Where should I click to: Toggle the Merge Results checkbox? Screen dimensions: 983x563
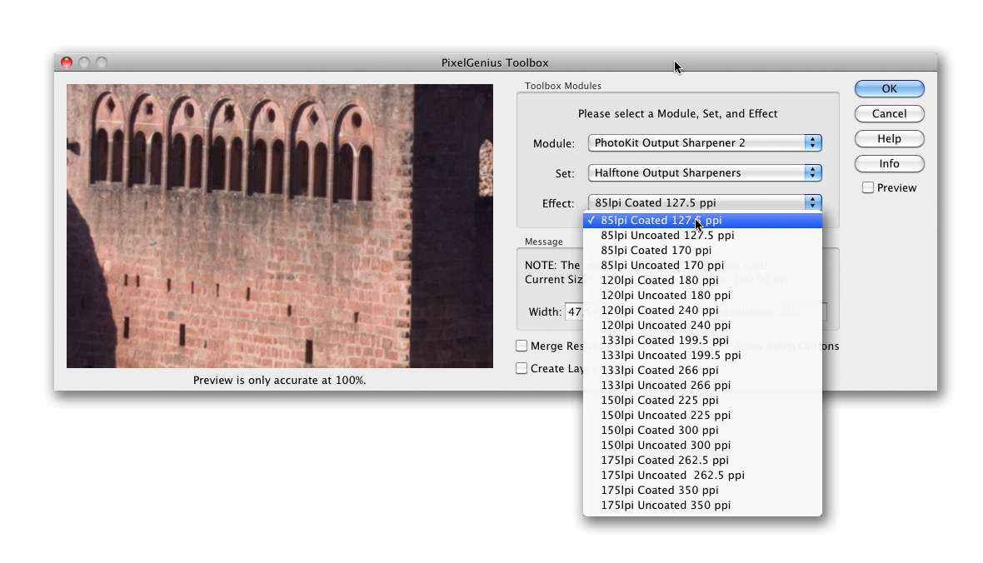(x=521, y=346)
